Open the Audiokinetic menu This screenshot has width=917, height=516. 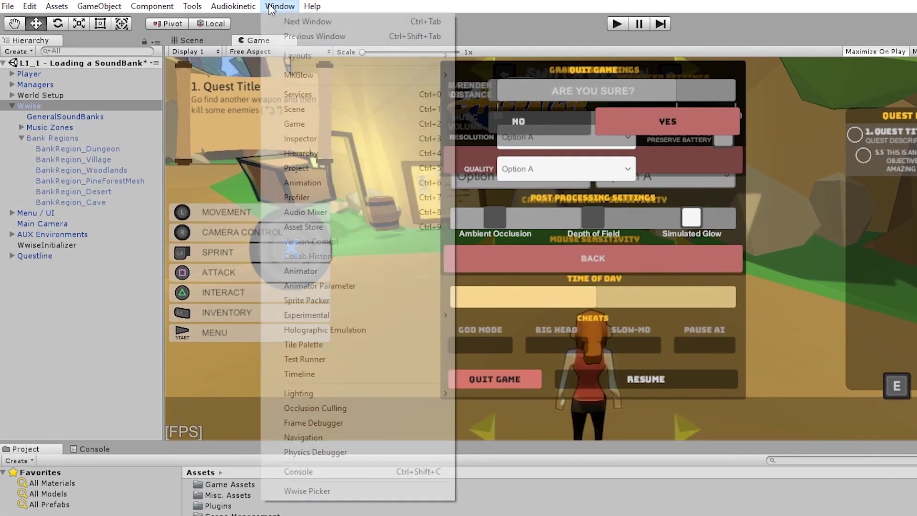233,6
